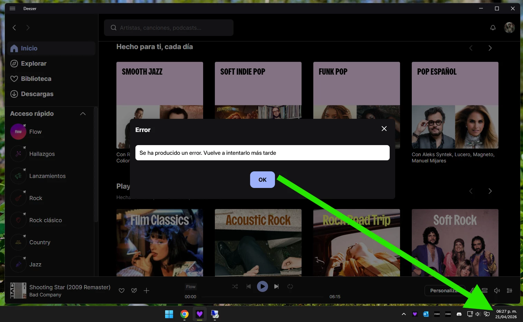Click OK in the Error dialog
Image resolution: width=523 pixels, height=322 pixels.
click(x=262, y=180)
